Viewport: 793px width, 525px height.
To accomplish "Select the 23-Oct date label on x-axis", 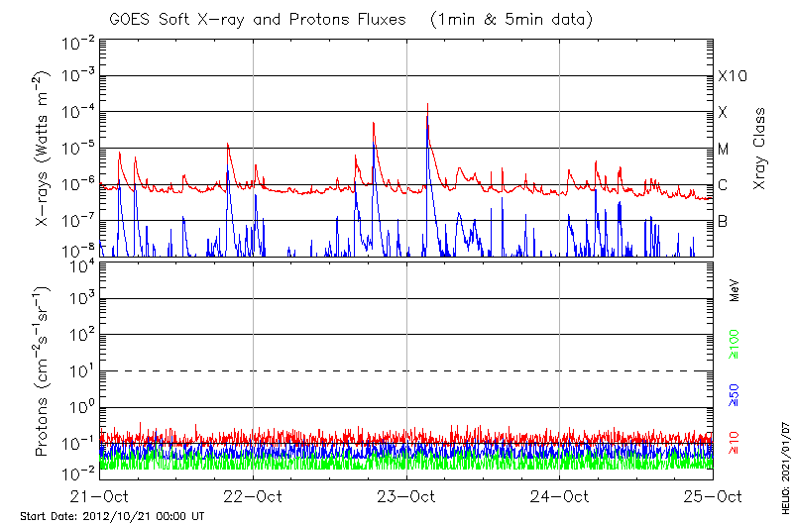I will pyautogui.click(x=406, y=495).
